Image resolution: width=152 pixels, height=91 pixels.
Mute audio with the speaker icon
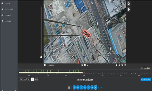tap(119, 65)
